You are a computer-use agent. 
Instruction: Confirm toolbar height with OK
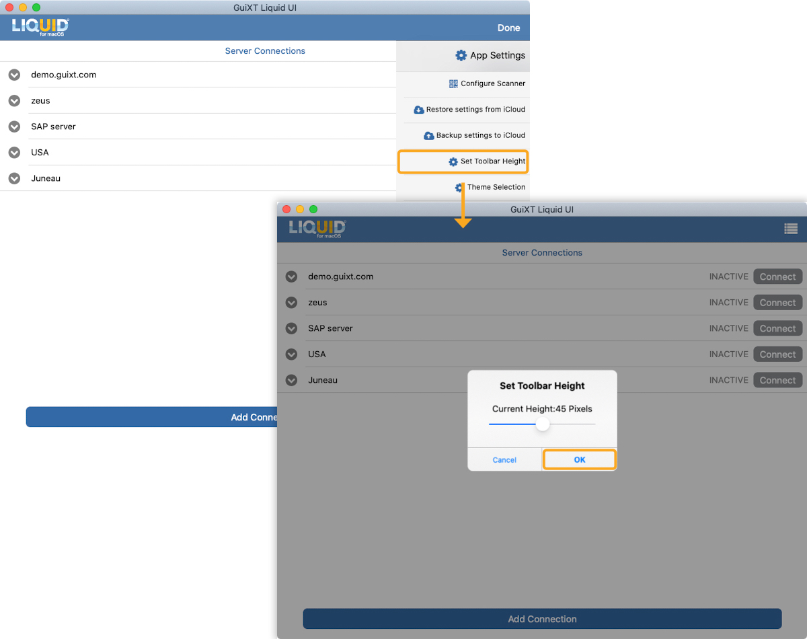[x=579, y=460]
